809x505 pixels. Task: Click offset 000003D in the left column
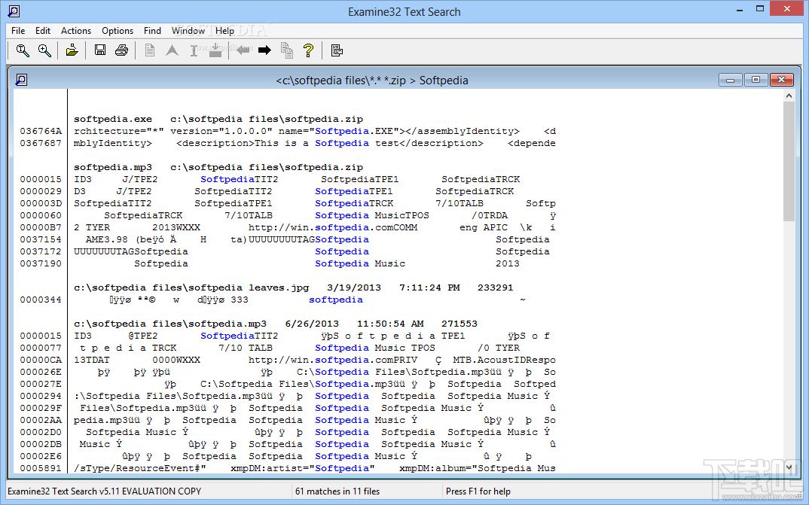[41, 203]
